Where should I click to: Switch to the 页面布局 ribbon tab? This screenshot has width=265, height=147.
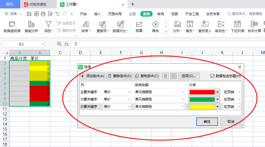(x=115, y=14)
